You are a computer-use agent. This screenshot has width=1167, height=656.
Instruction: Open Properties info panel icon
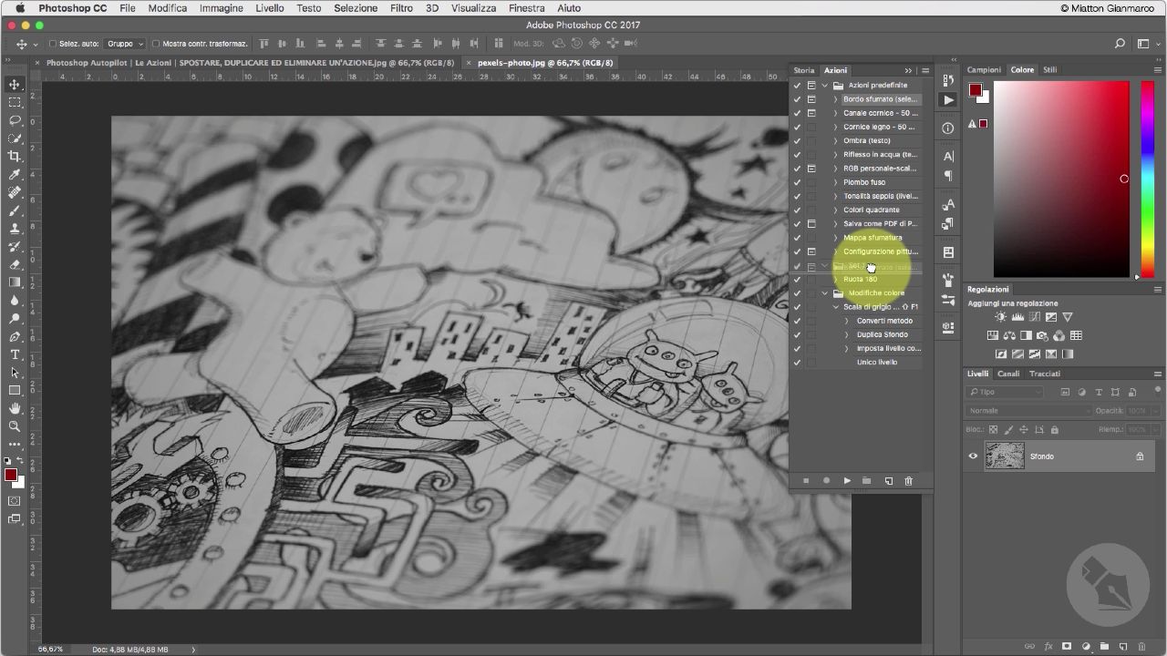tap(948, 128)
